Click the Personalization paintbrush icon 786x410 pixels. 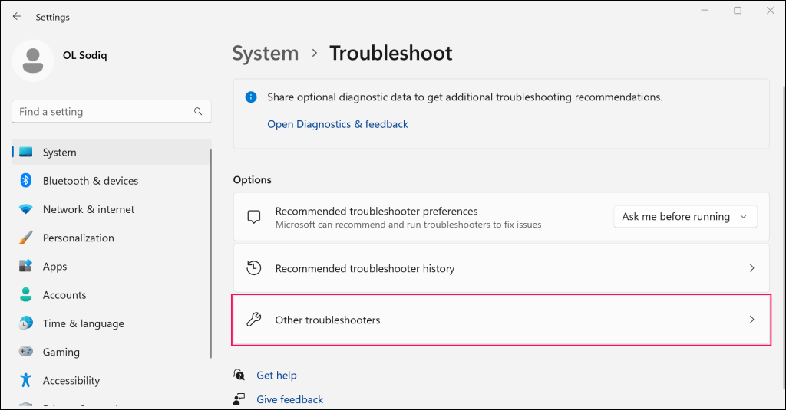26,238
